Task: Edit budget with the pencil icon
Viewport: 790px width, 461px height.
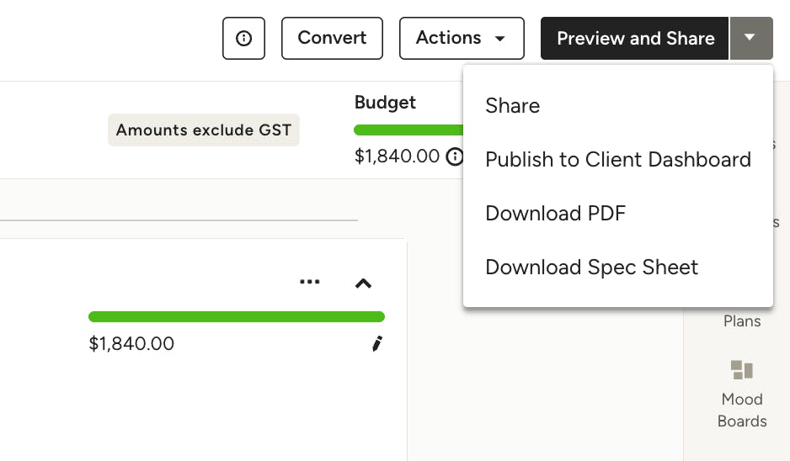Action: click(376, 343)
